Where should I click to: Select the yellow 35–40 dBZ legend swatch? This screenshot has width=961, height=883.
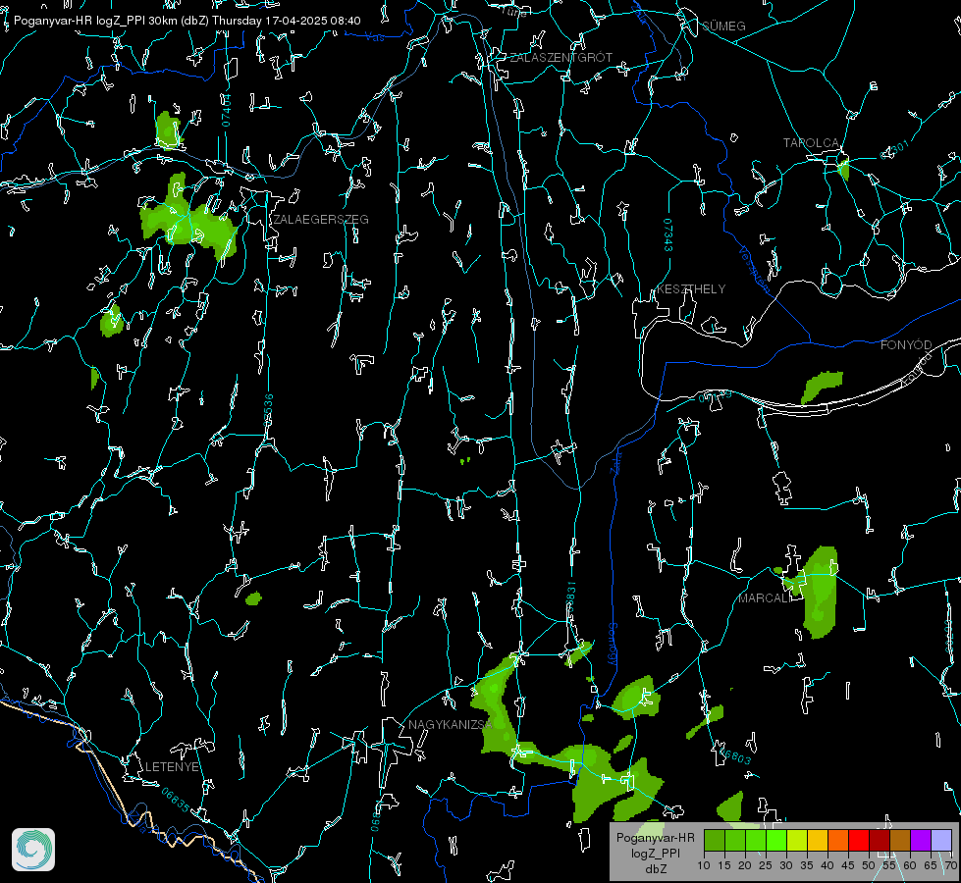[x=818, y=840]
